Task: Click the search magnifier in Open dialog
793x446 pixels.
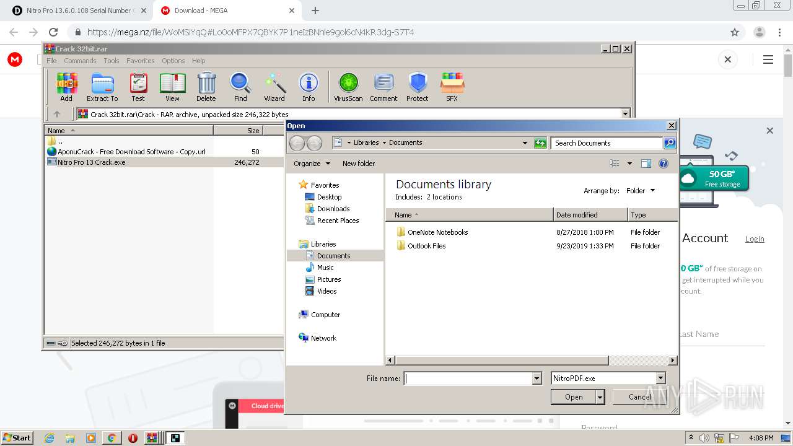Action: pos(669,143)
